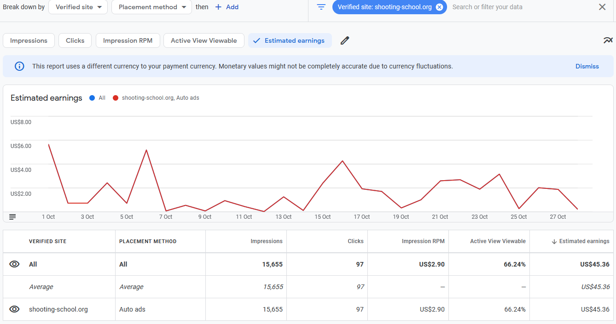Deselect the Estimated earnings metric chip

coord(290,40)
